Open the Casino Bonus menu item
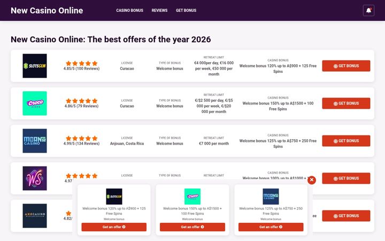Viewport: 385px width, 241px height. click(129, 10)
